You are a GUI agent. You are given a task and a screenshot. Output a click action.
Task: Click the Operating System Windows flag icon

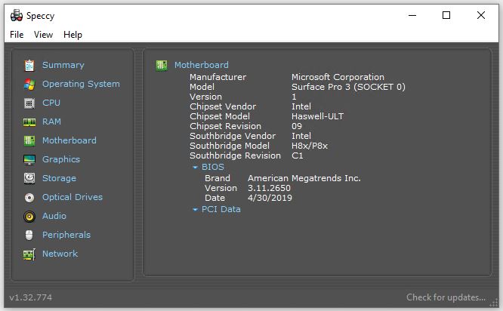tap(29, 85)
